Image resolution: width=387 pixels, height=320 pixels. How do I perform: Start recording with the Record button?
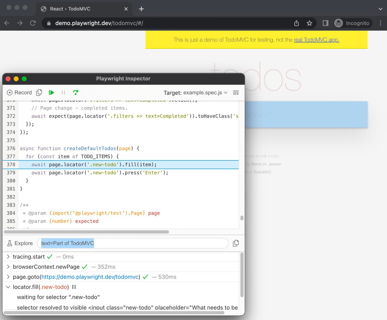coord(19,92)
